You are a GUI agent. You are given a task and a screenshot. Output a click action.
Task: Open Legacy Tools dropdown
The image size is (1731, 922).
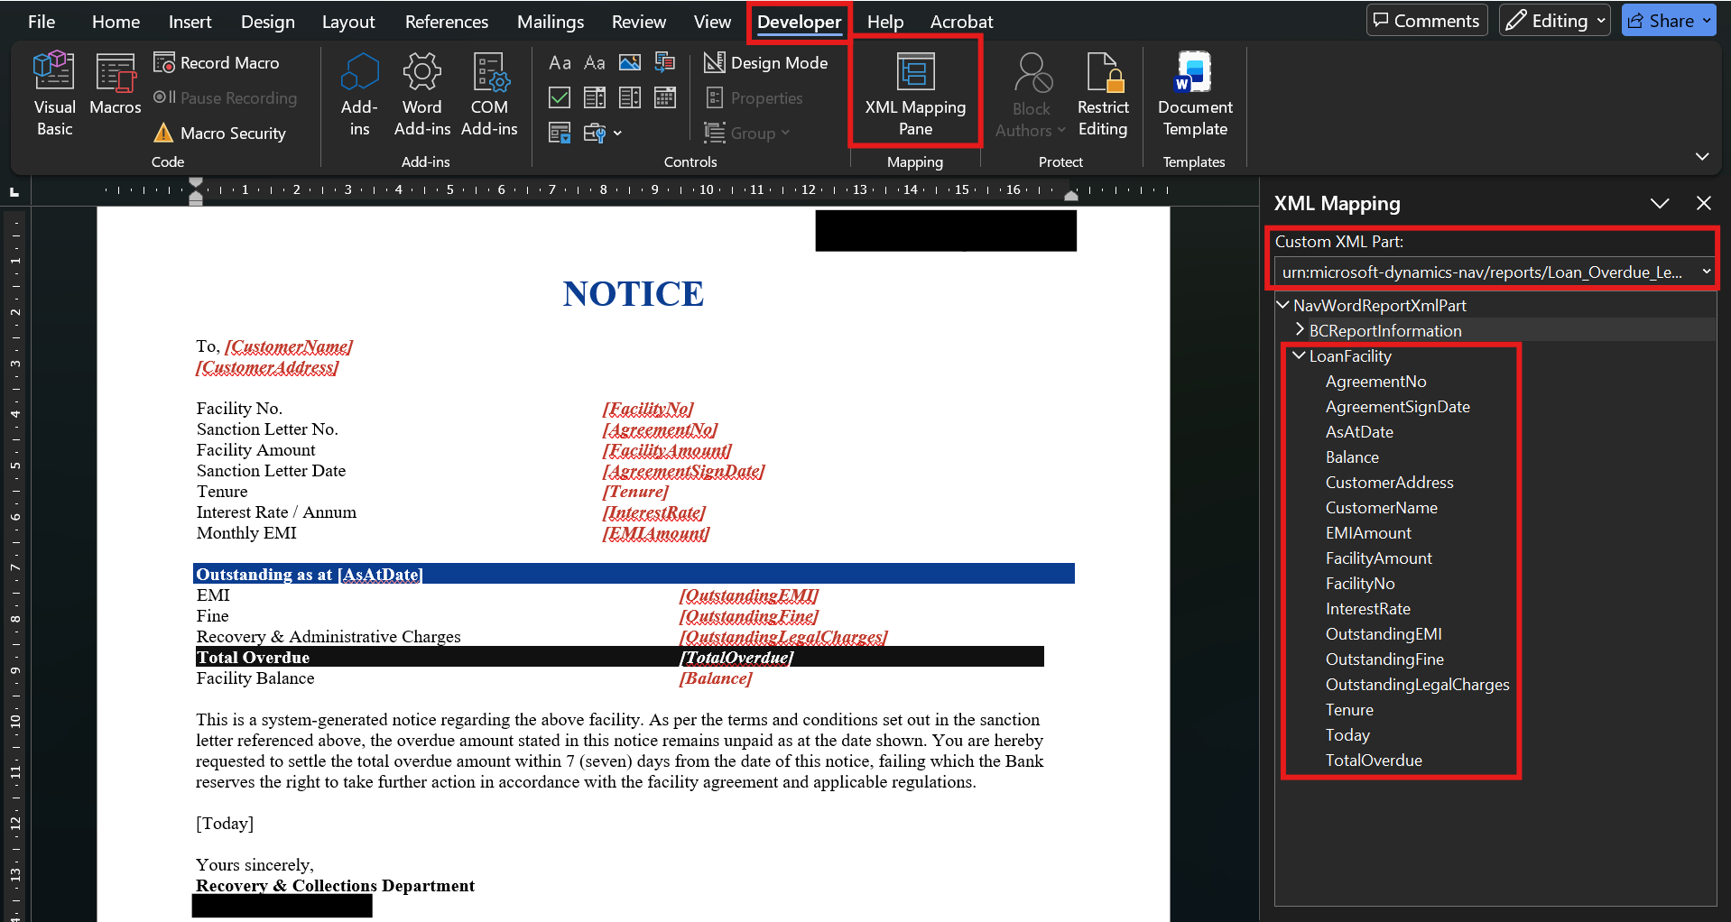point(603,133)
